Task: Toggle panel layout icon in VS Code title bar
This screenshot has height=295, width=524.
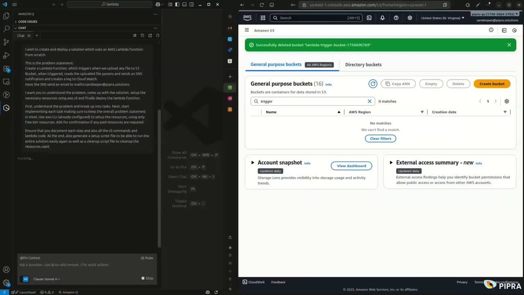Action: pos(184,5)
